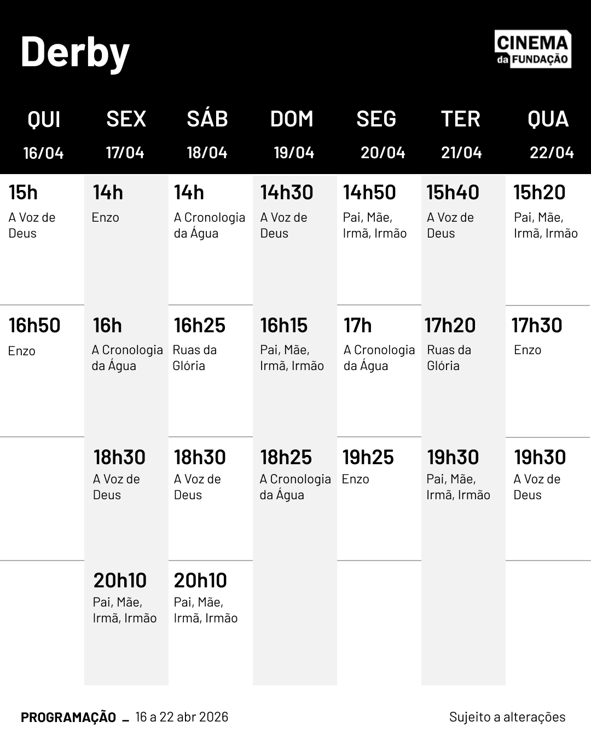Open the SÁB 18/04 day header
Screen dimensions: 591x739
click(x=207, y=134)
